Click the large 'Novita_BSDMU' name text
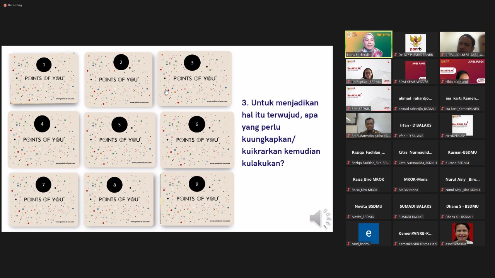The height and width of the screenshot is (278, 495). (x=369, y=206)
